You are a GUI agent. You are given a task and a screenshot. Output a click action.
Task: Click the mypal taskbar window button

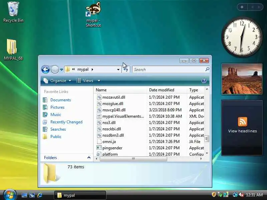coord(80,195)
